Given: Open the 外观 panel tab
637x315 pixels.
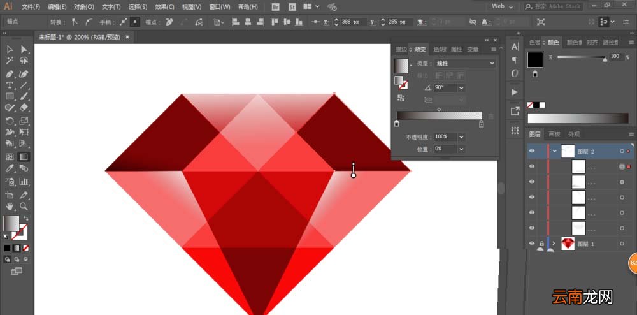Looking at the screenshot, I should point(574,134).
